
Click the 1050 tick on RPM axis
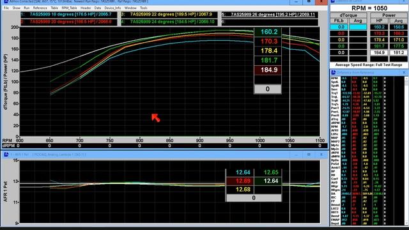289,141
